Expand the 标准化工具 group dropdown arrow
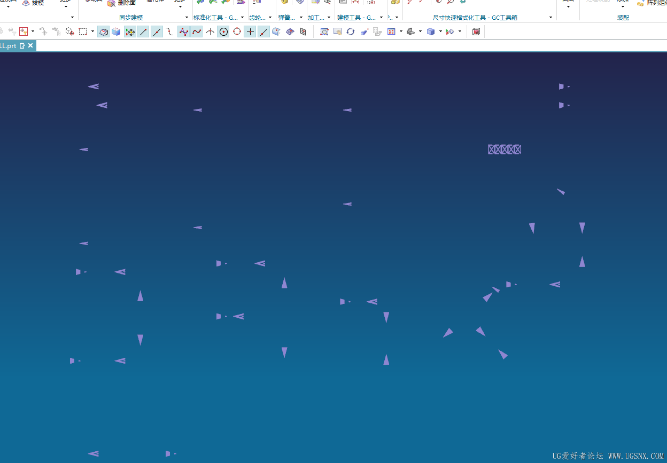The width and height of the screenshot is (667, 463). 242,18
